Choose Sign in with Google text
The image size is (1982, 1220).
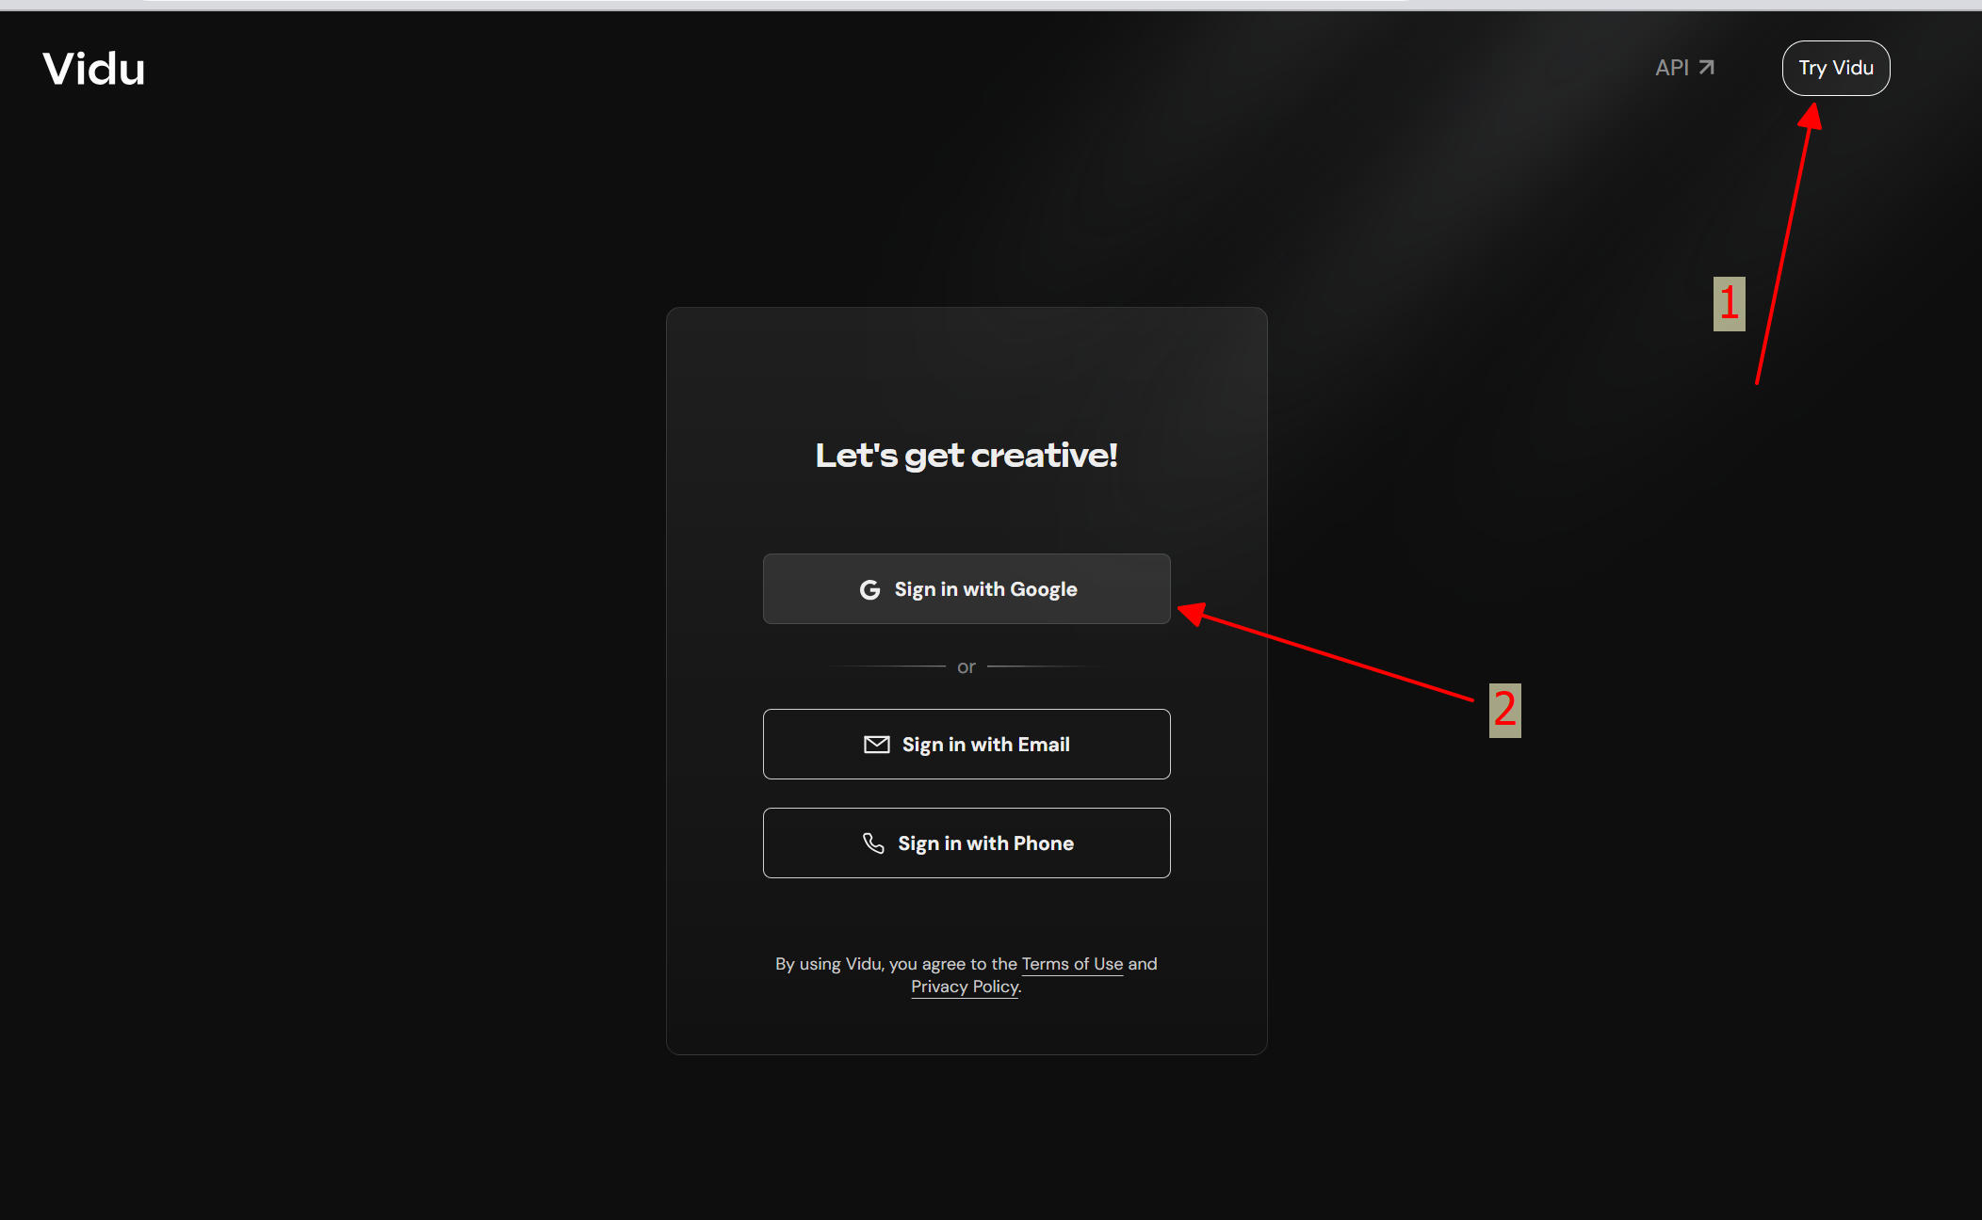(985, 589)
